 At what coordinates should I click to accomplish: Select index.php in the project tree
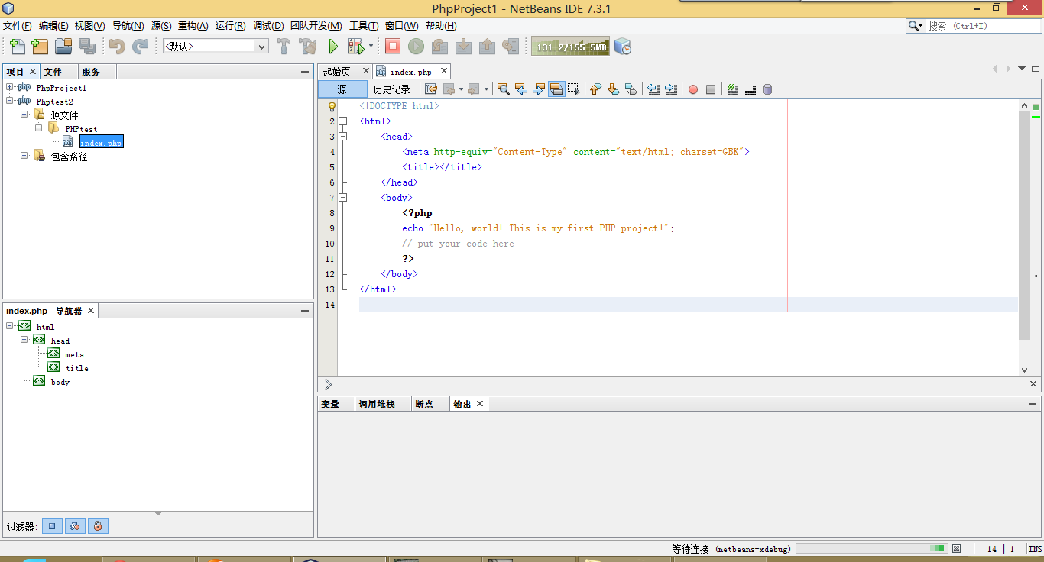pos(101,142)
